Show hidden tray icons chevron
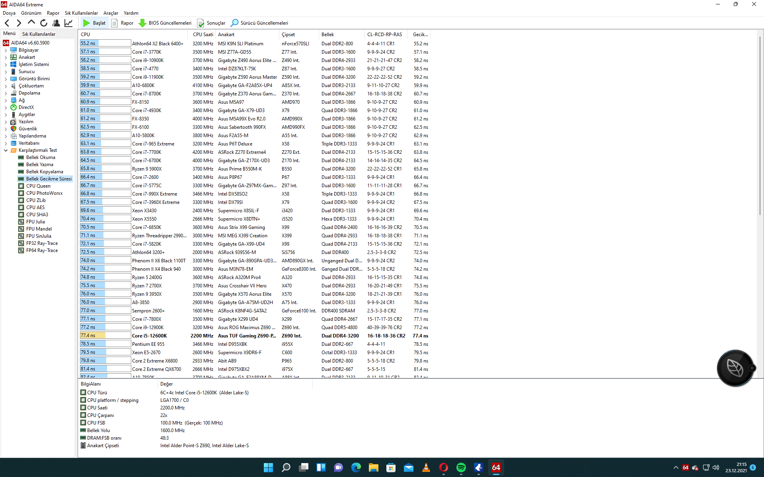This screenshot has width=764, height=477. pyautogui.click(x=676, y=467)
